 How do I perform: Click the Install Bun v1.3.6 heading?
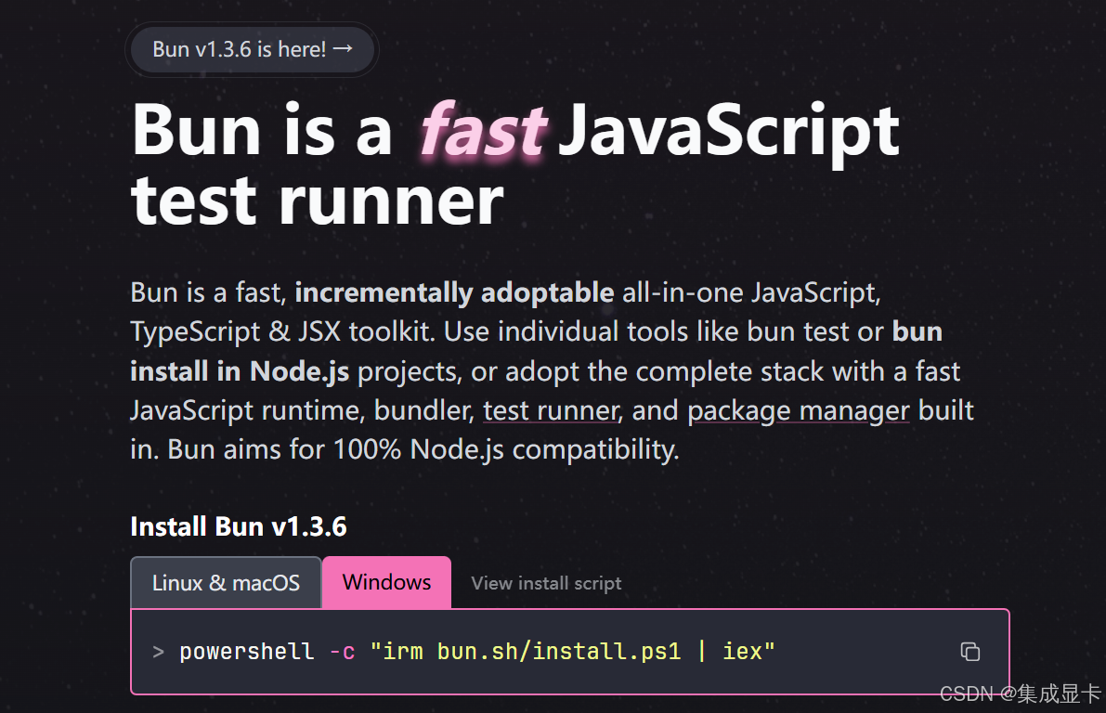[239, 526]
